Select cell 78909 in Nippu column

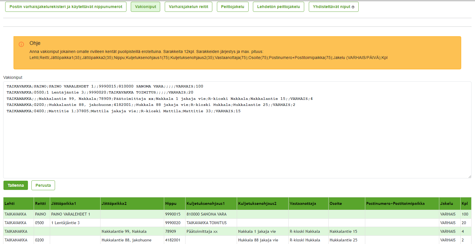(175, 231)
